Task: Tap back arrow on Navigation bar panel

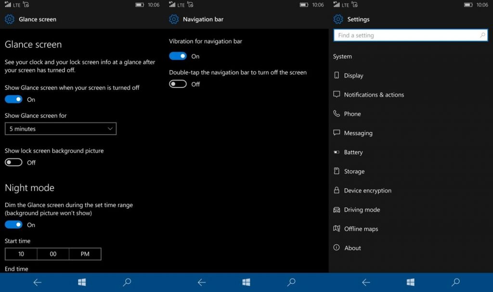Action: click(x=202, y=282)
